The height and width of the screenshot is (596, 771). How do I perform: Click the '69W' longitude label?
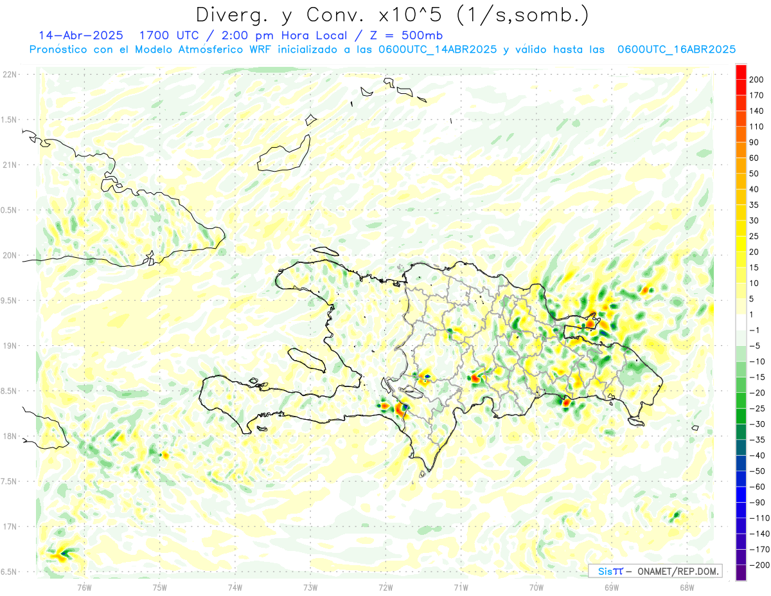click(x=611, y=587)
